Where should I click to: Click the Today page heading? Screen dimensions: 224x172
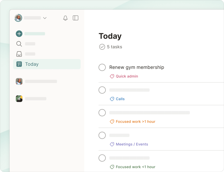pyautogui.click(x=110, y=36)
